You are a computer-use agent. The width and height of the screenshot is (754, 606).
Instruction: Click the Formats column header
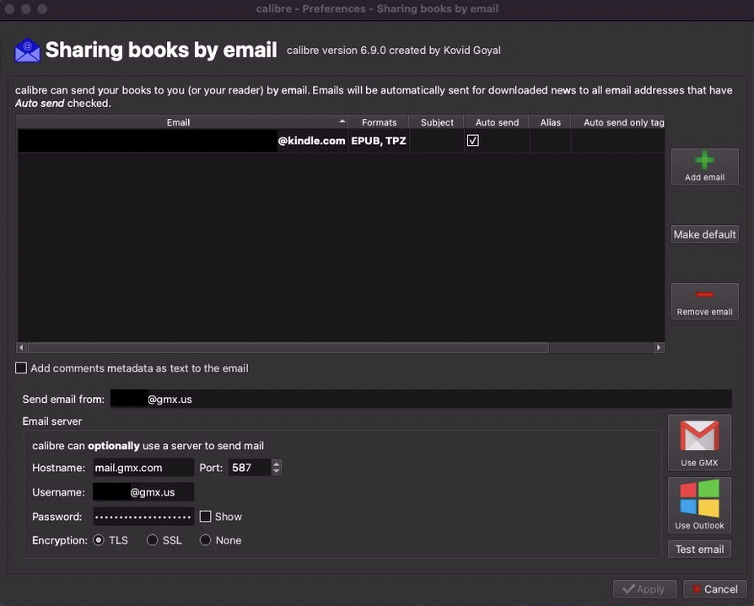(x=379, y=122)
